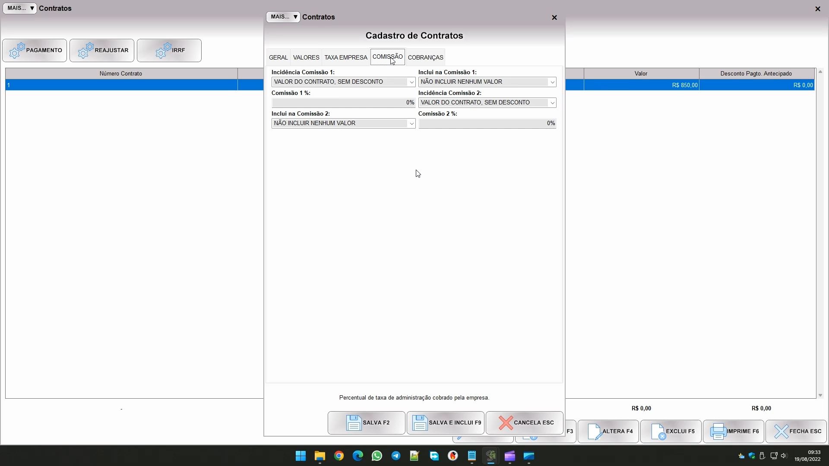Click the Comissão 1 % input field
829x466 pixels.
click(343, 103)
